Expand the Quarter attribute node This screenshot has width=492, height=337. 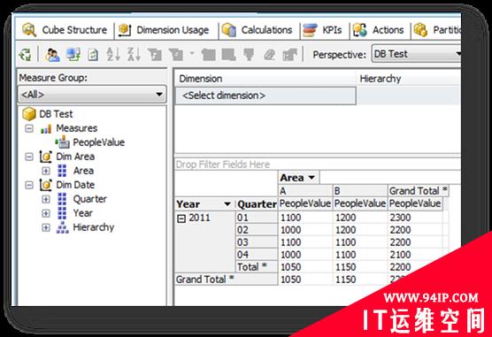tap(46, 199)
